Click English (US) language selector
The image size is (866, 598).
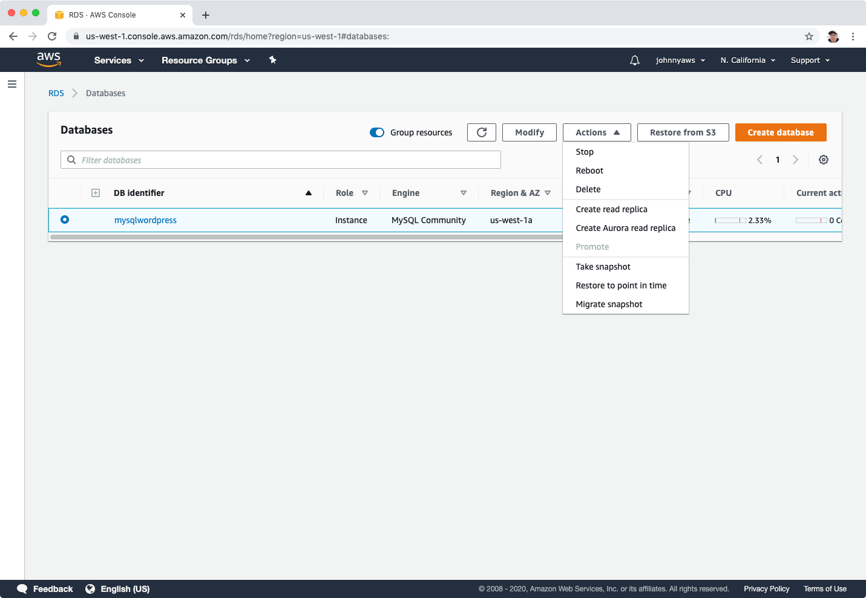click(125, 589)
